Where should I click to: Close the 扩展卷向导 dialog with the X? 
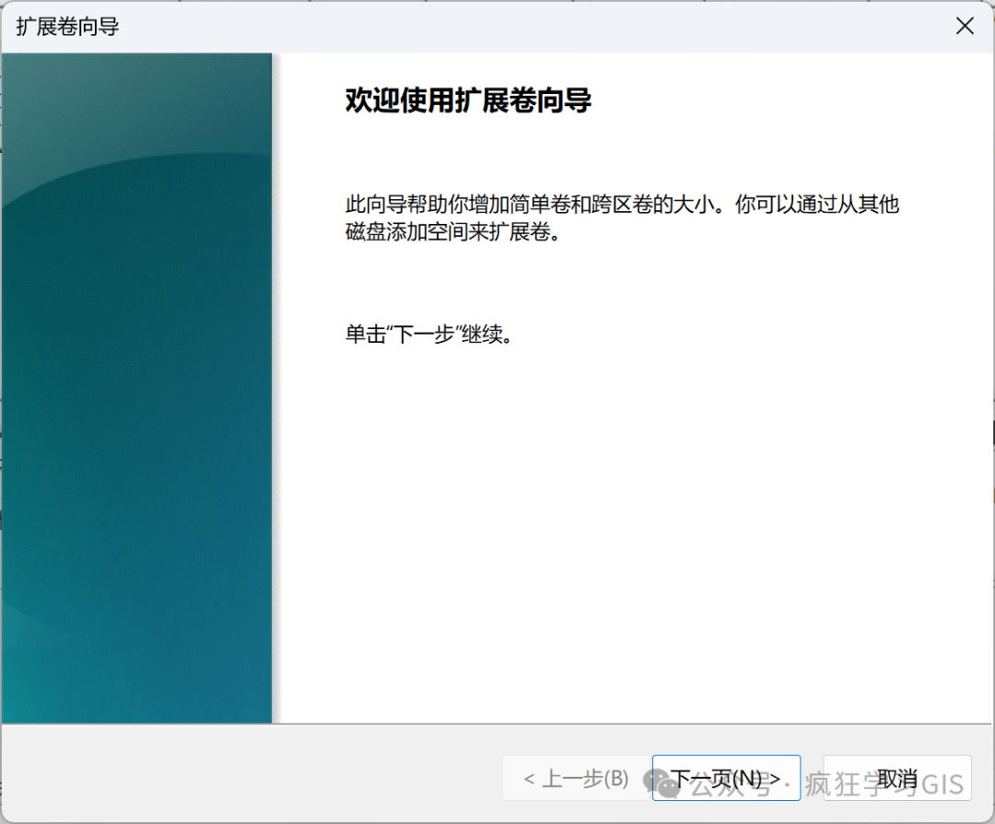(x=964, y=26)
